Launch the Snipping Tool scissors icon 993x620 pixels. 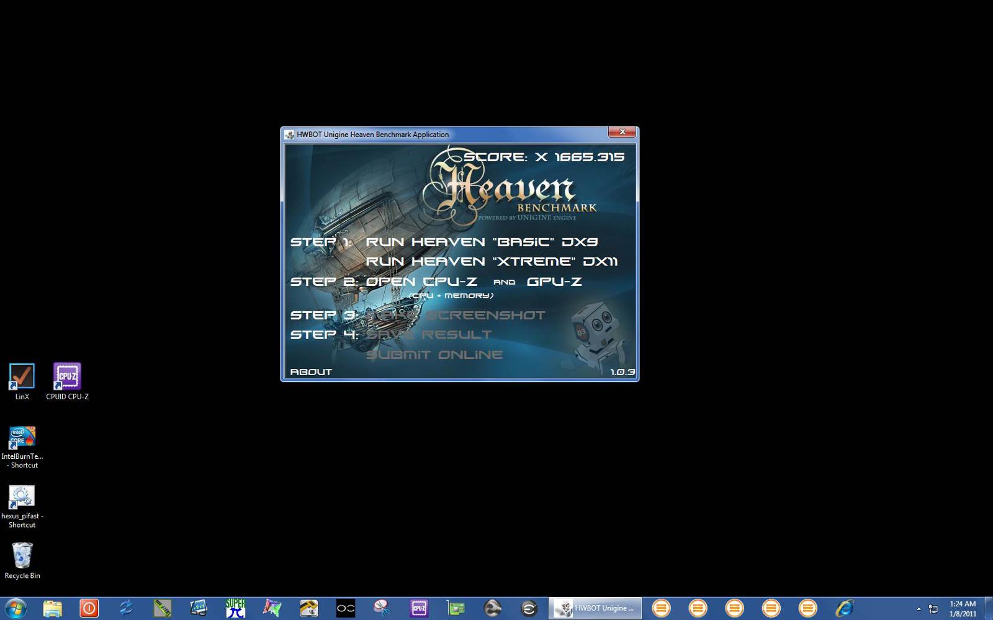(x=382, y=608)
